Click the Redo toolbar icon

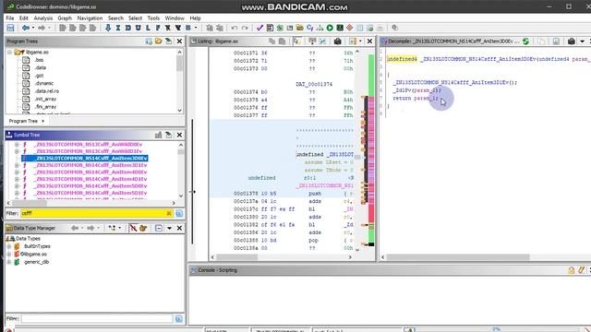click(245, 28)
